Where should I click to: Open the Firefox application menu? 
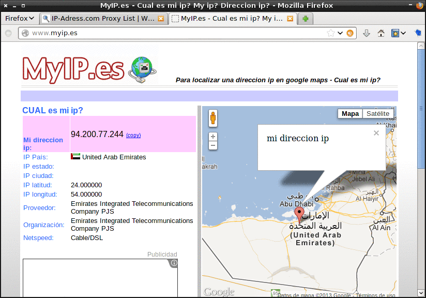(20, 19)
